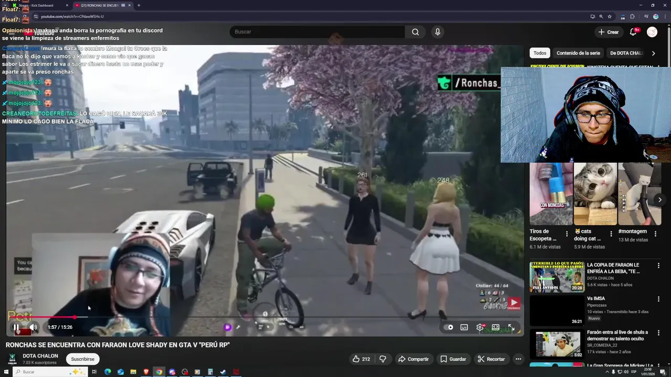This screenshot has height=377, width=671.
Task: Open the DOTA CHALON channel avatar
Action: [x=12, y=359]
